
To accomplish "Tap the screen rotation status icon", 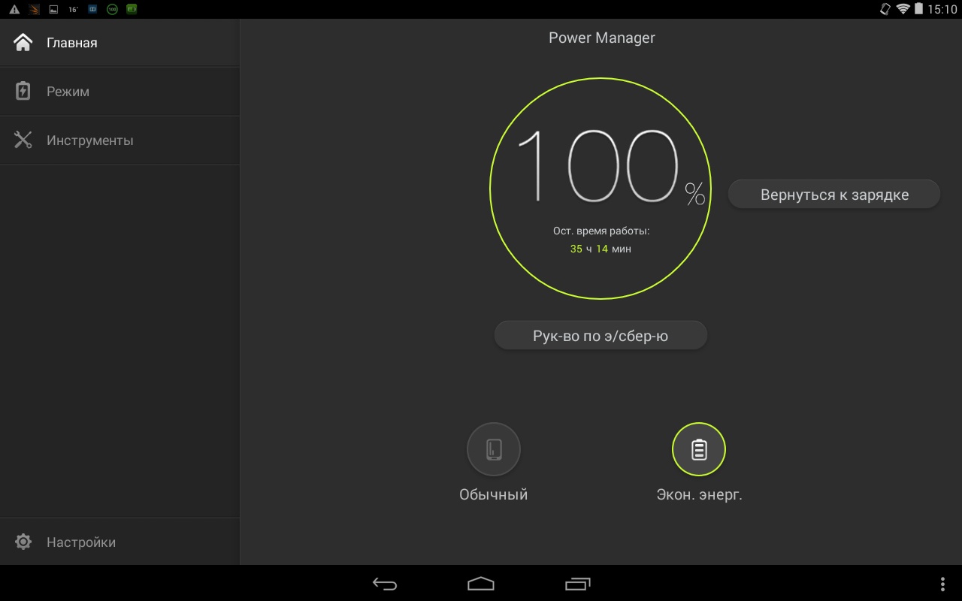I will point(885,10).
